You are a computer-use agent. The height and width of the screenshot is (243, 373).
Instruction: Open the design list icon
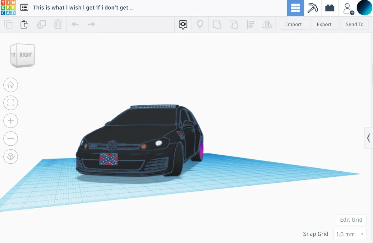24,8
